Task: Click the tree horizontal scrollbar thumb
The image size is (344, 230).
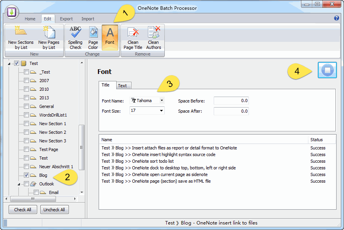Action: point(33,199)
